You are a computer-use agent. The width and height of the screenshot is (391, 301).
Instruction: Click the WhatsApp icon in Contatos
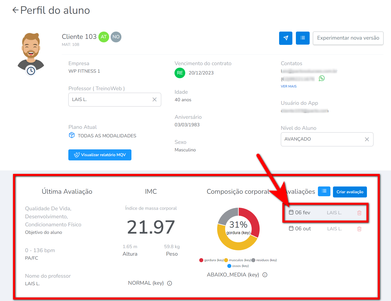point(322,78)
